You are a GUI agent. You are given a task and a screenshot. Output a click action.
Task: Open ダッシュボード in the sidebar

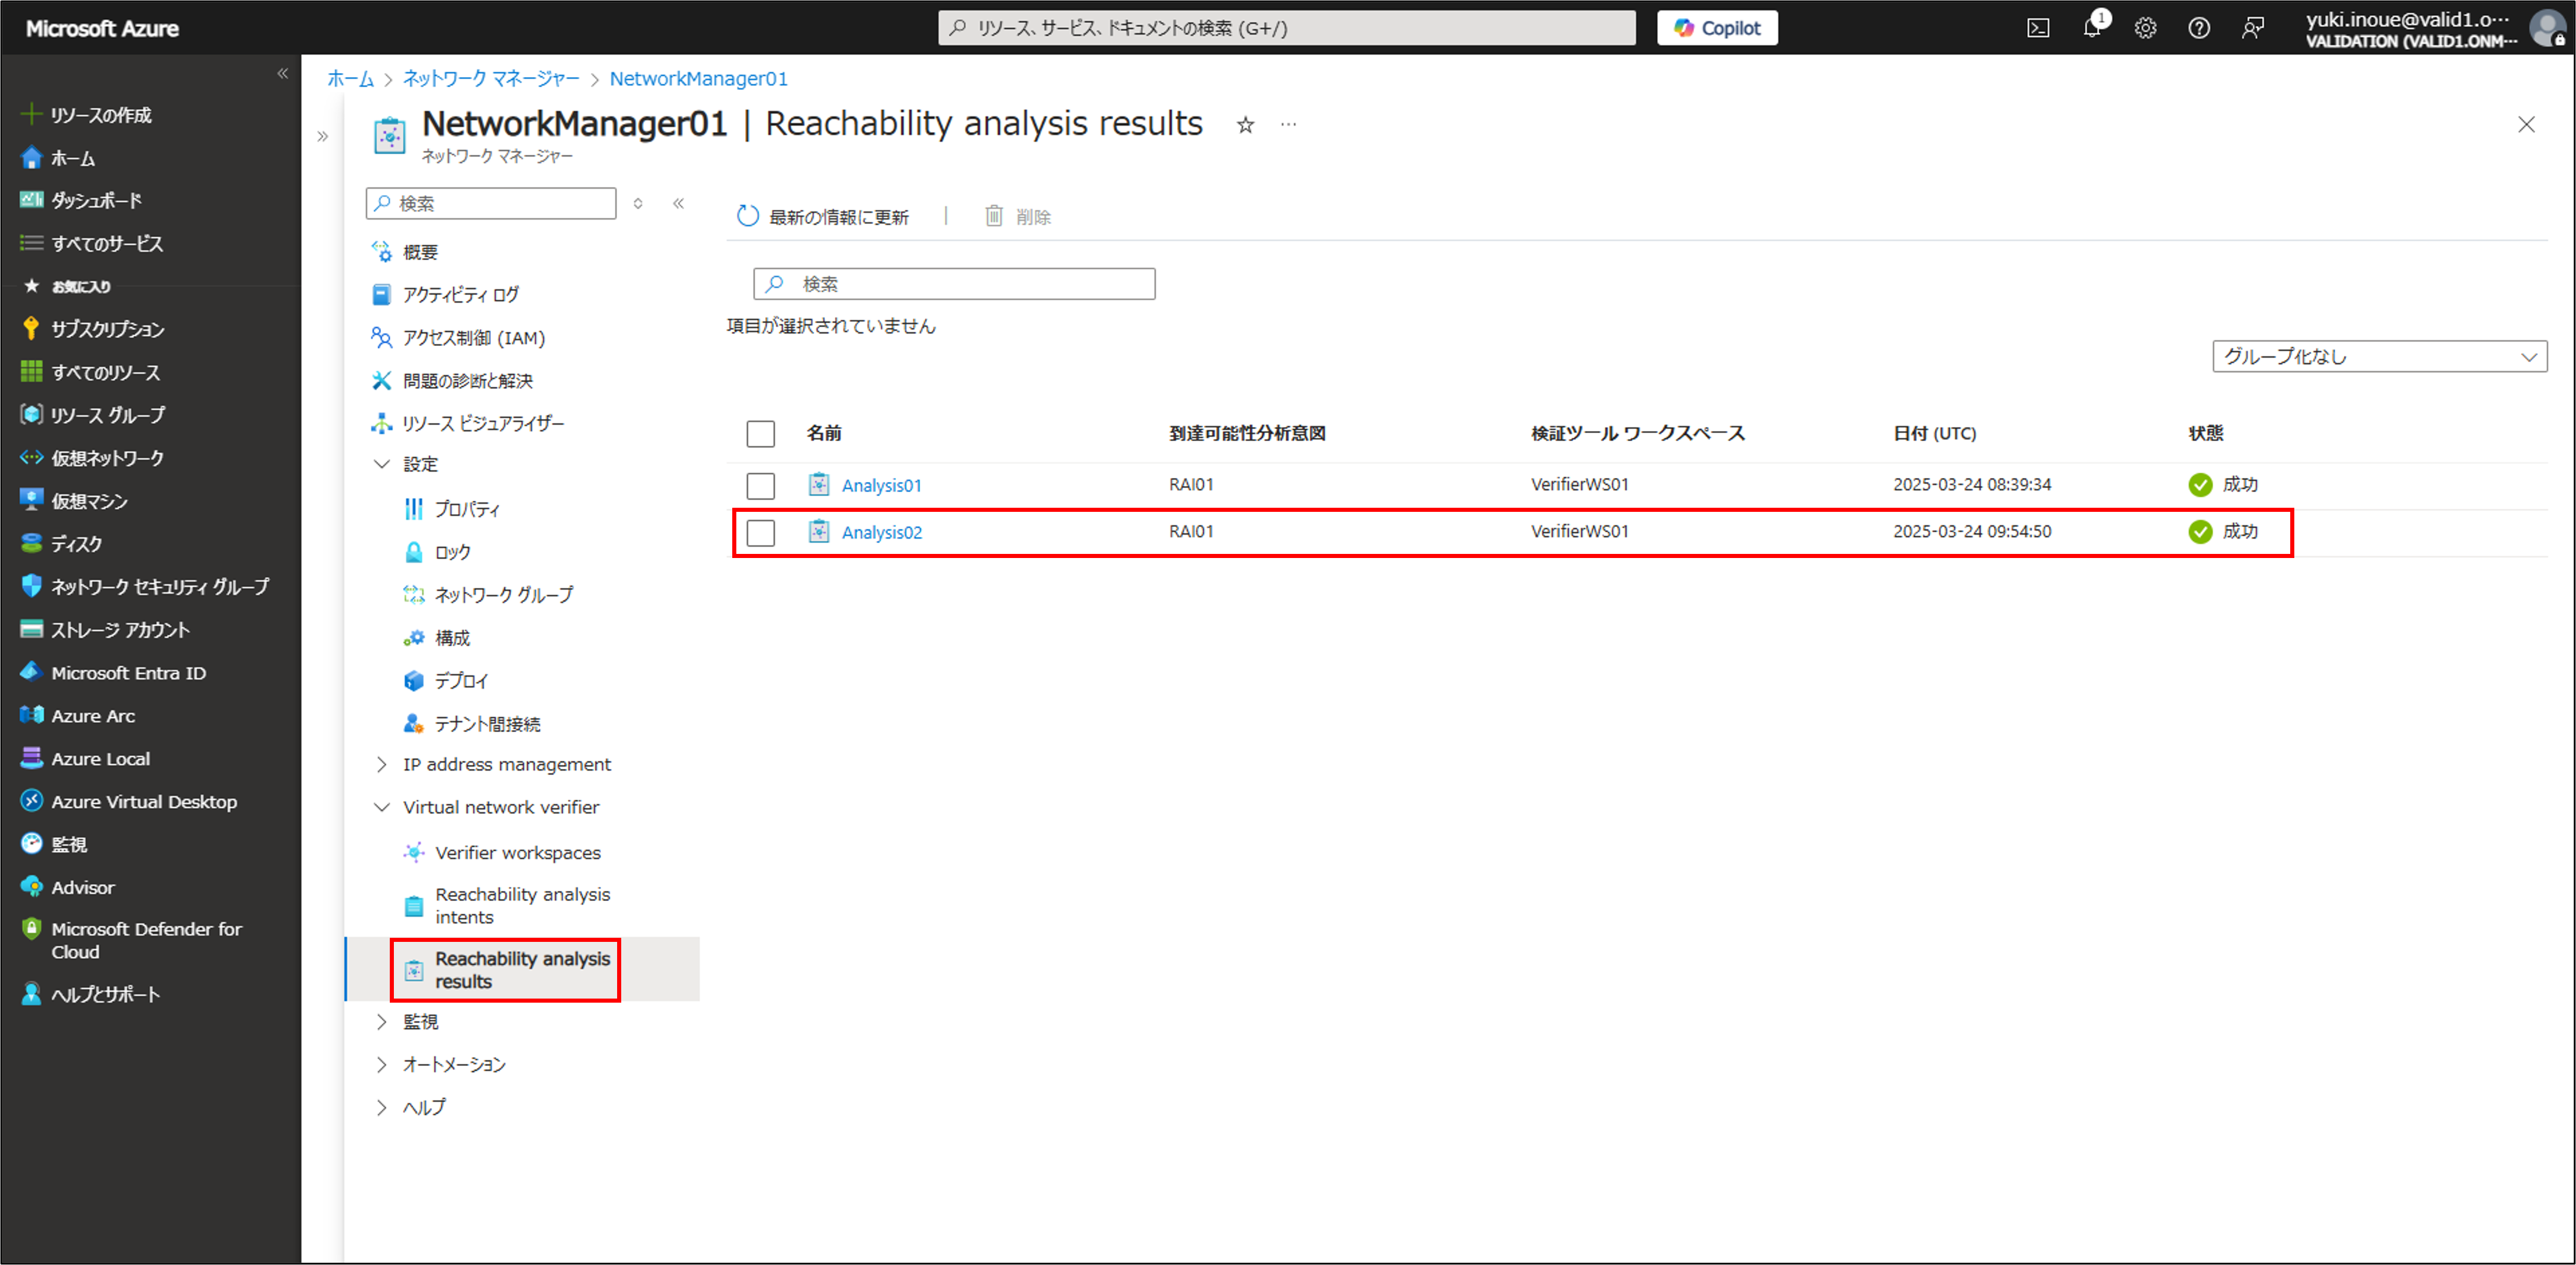click(x=82, y=201)
